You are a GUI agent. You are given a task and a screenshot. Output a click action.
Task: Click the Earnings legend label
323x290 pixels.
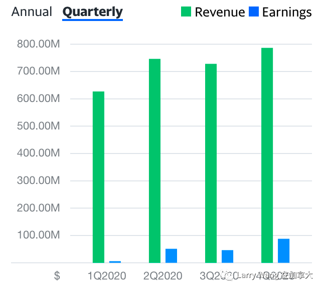point(287,12)
